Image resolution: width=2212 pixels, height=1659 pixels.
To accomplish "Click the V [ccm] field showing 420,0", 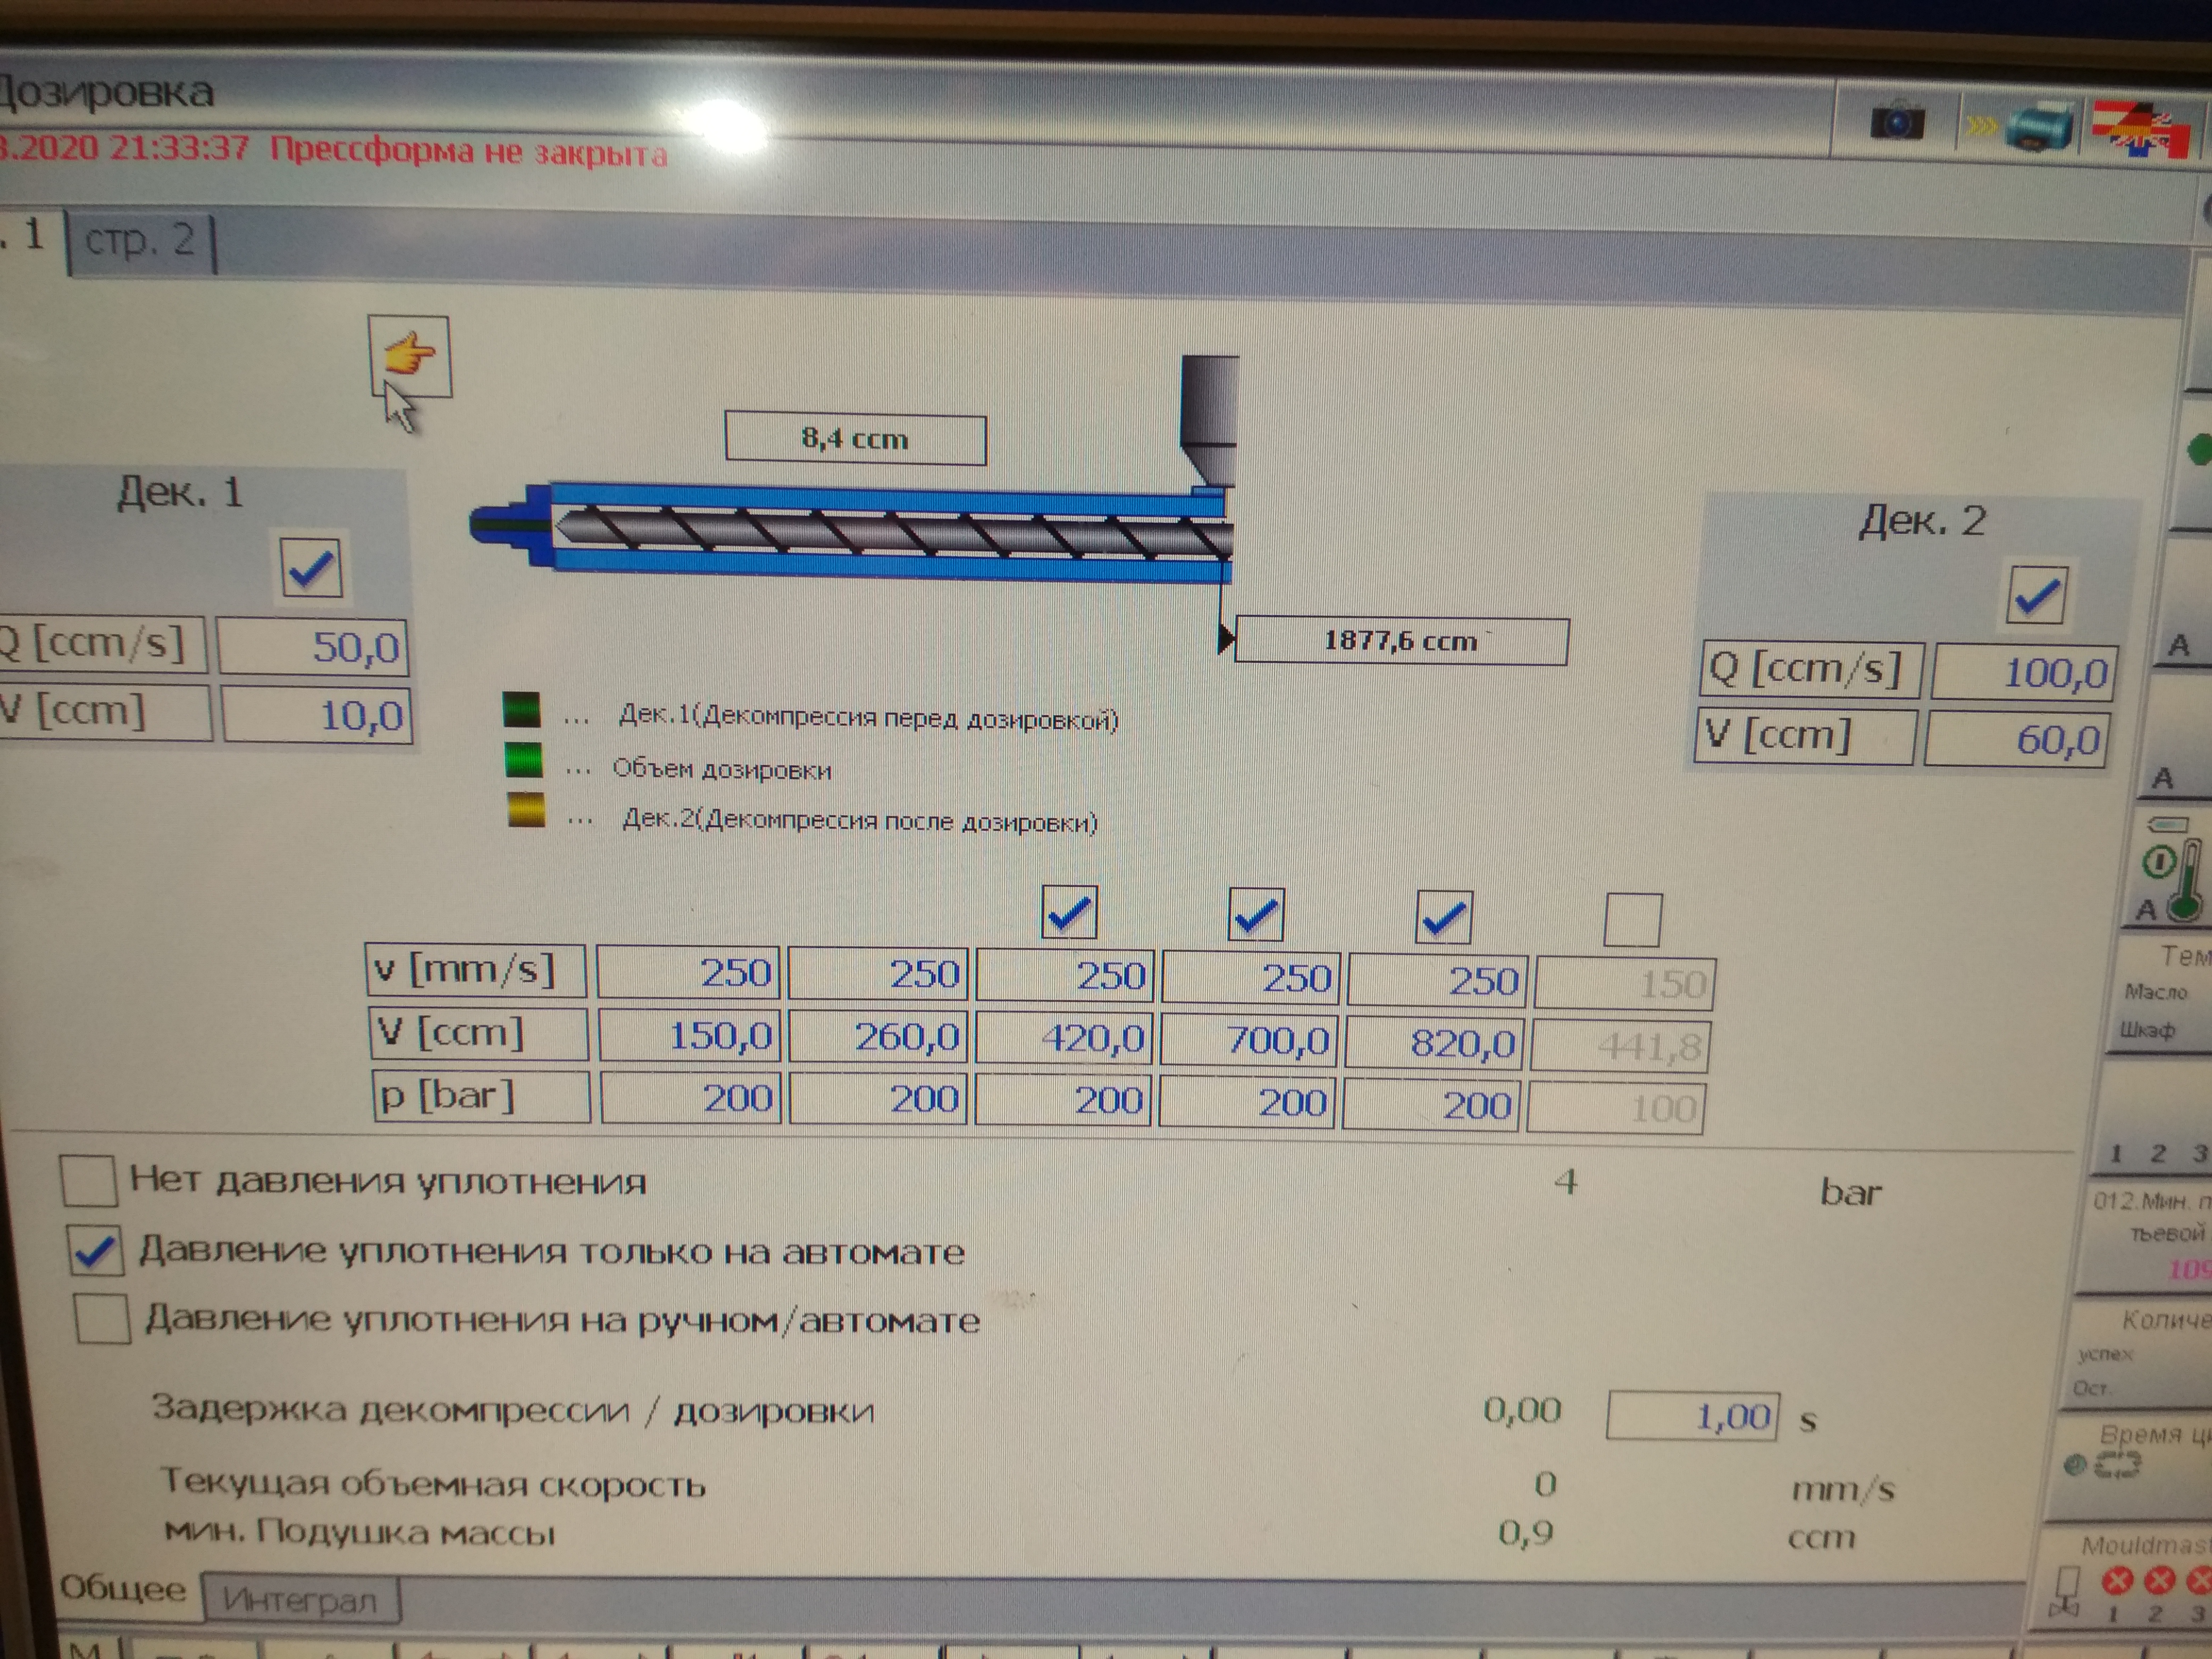I will click(x=1064, y=1038).
